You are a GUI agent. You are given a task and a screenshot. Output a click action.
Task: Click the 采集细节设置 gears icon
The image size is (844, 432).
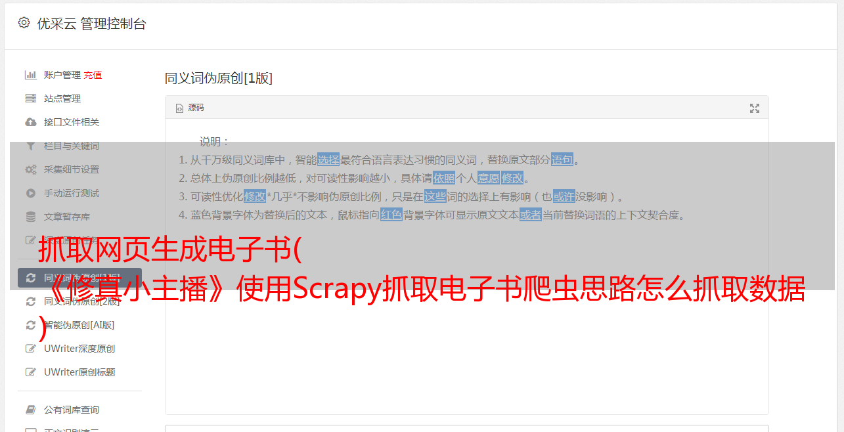30,169
